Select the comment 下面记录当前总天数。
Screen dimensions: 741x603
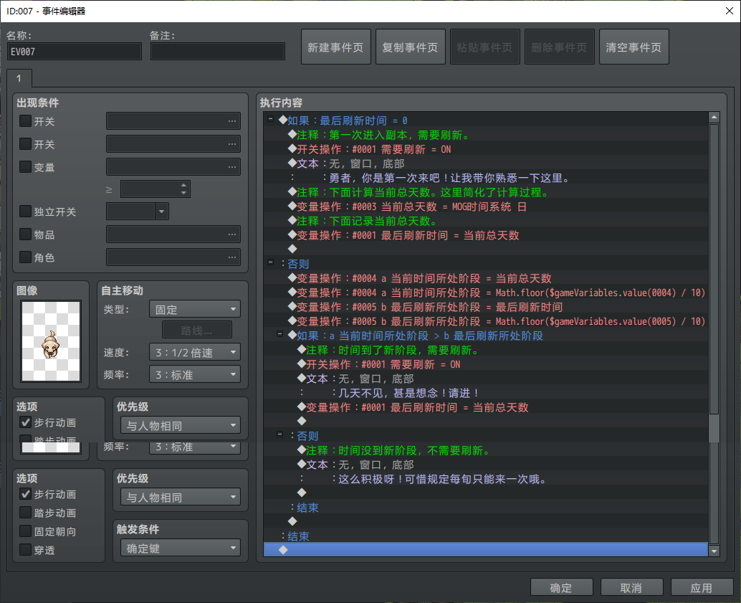(x=486, y=221)
